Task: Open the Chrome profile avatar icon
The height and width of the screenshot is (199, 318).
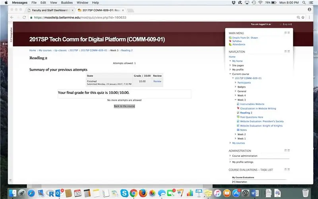Action: [310, 9]
